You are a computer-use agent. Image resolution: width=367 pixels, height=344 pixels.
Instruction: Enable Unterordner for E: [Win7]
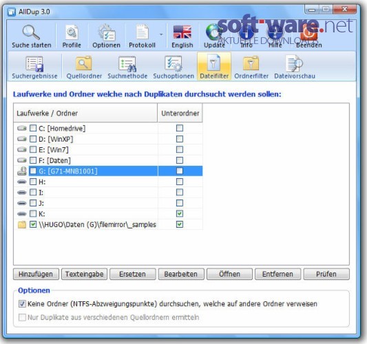click(x=180, y=149)
